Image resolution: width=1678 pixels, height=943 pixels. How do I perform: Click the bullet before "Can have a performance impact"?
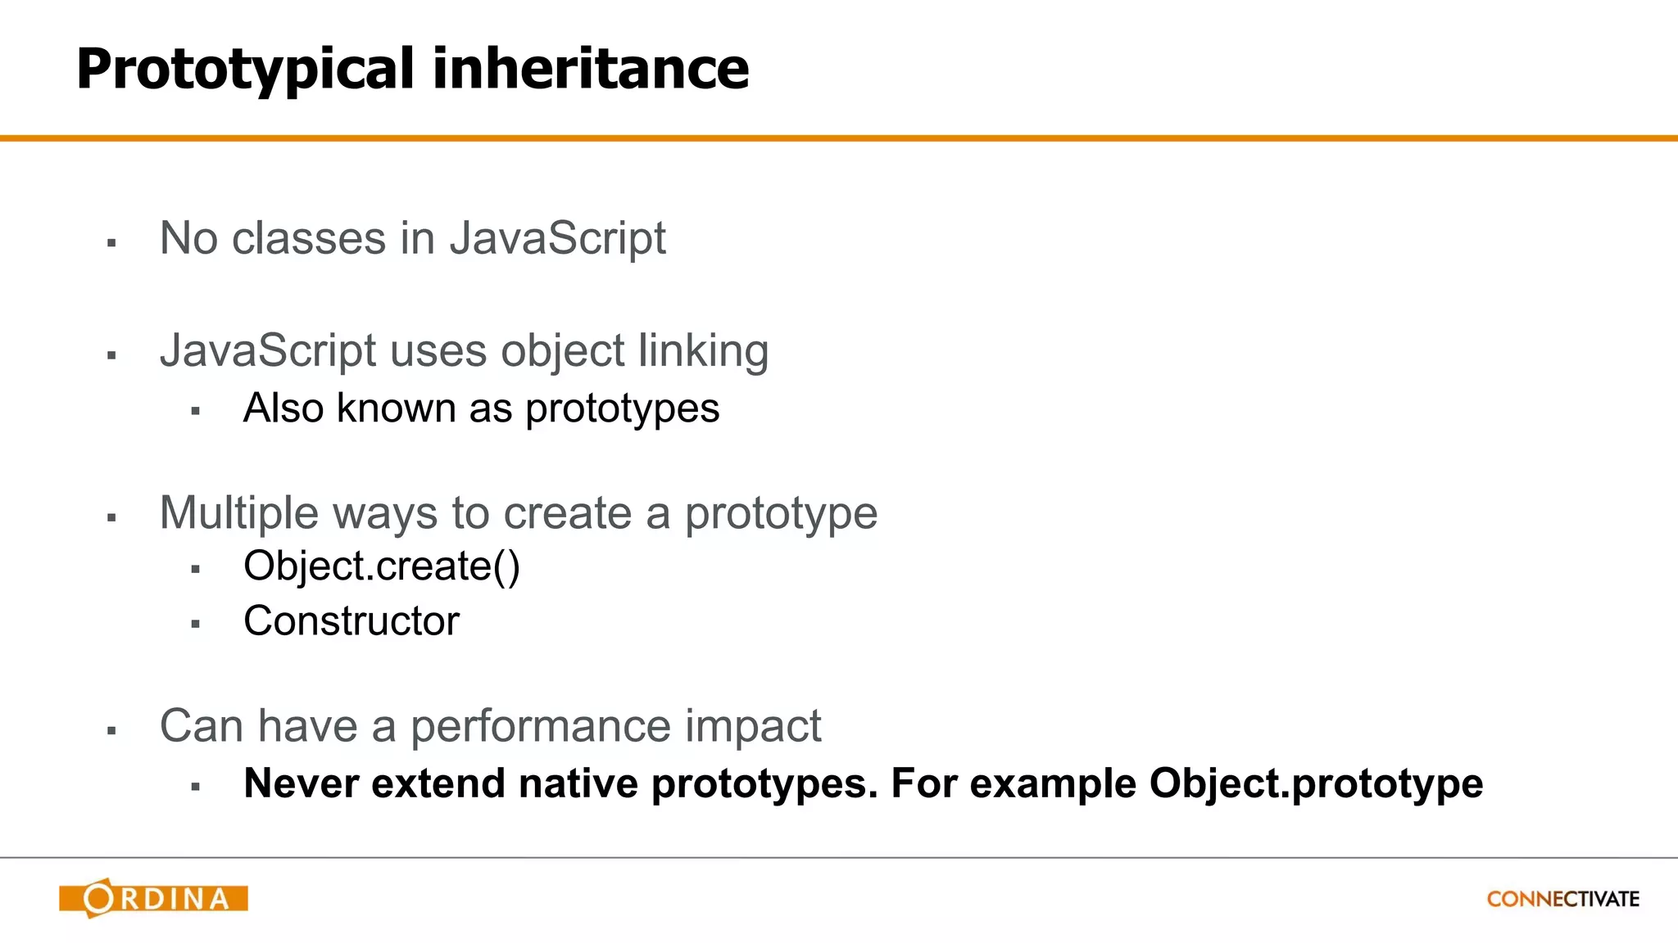pos(111,730)
